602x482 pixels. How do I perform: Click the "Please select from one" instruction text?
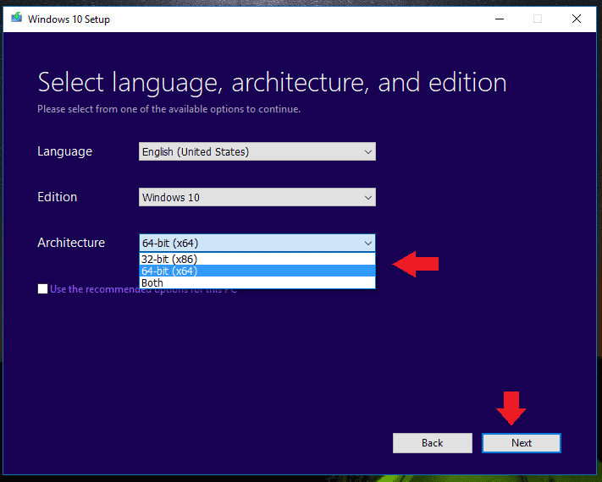pos(169,109)
